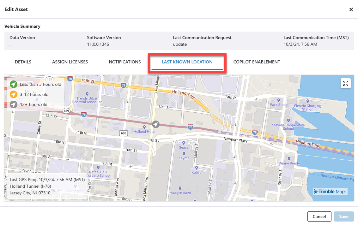This screenshot has width=358, height=225.
Task: Click the green 'Less than 3 hours' legend icon
Action: [x=13, y=84]
